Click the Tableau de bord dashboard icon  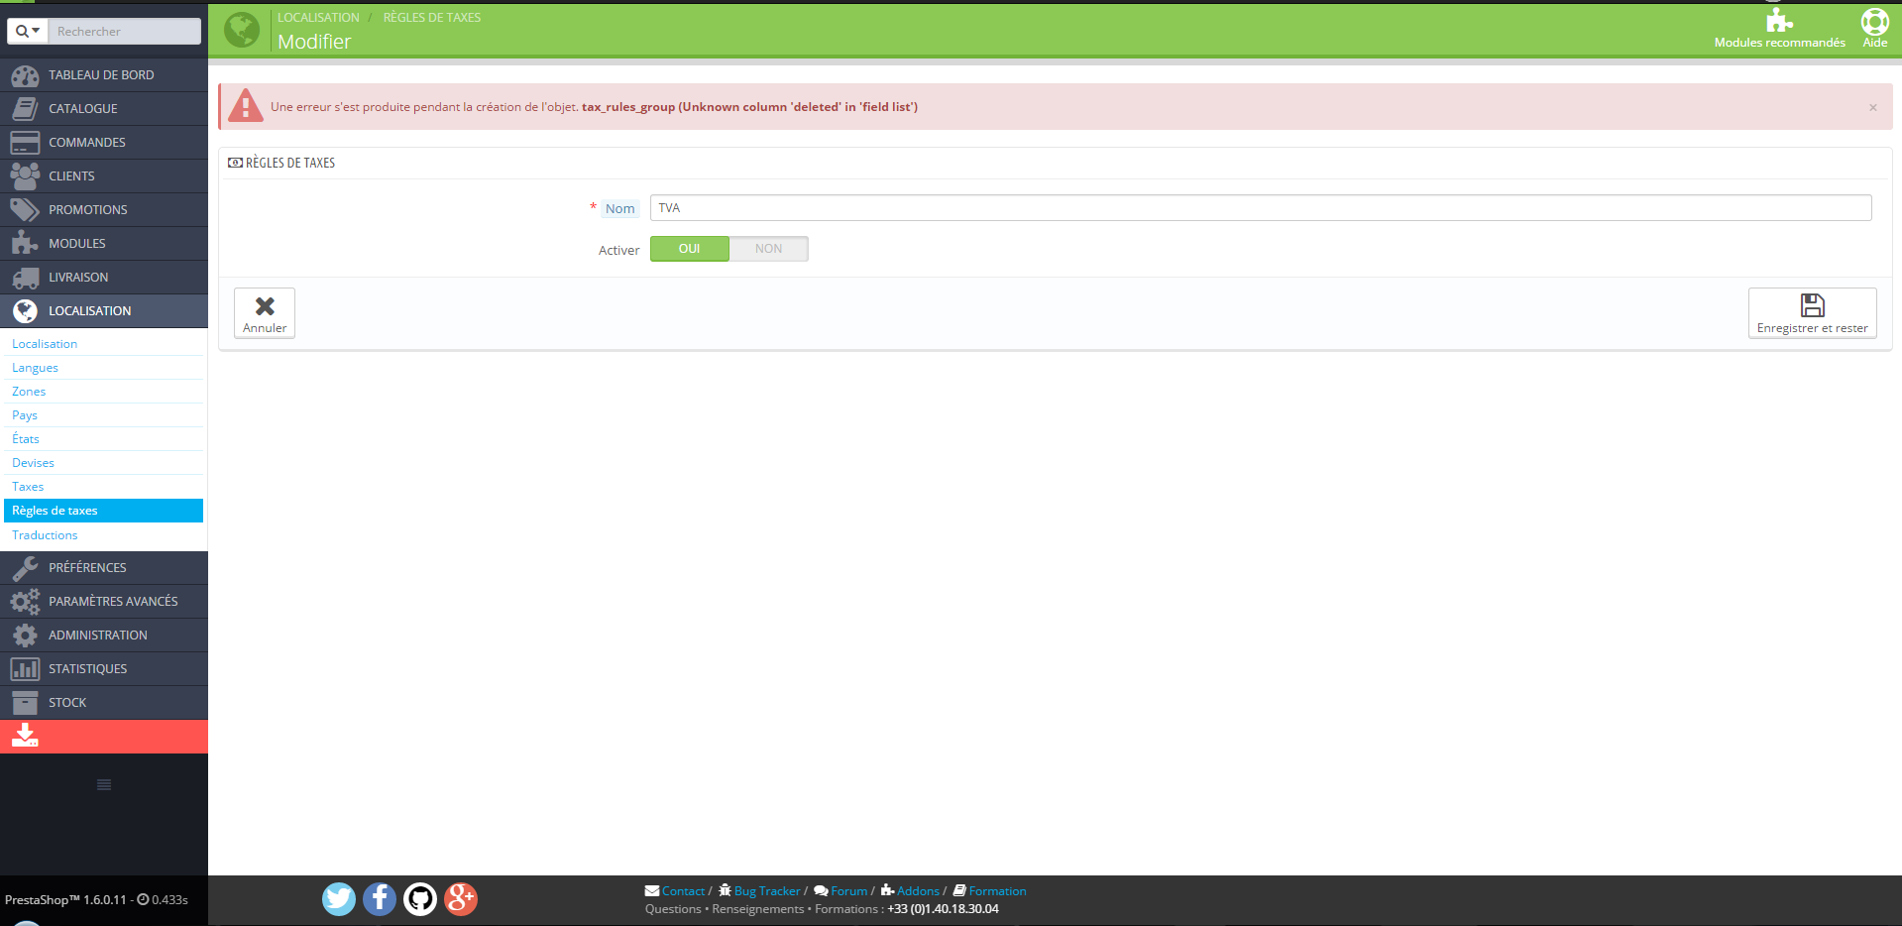tap(25, 75)
